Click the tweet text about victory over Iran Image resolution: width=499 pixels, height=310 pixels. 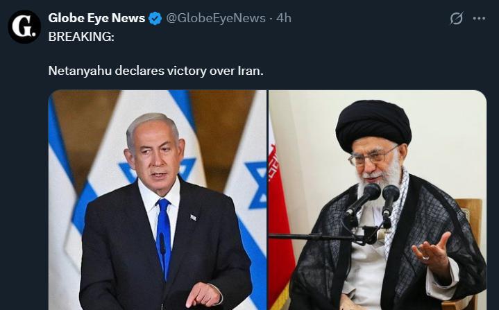[156, 71]
